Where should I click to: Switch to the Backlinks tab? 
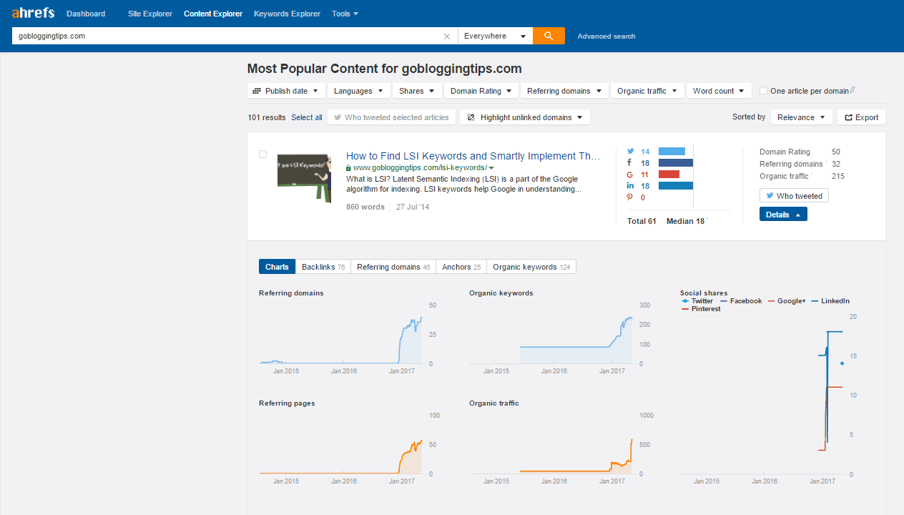point(323,267)
